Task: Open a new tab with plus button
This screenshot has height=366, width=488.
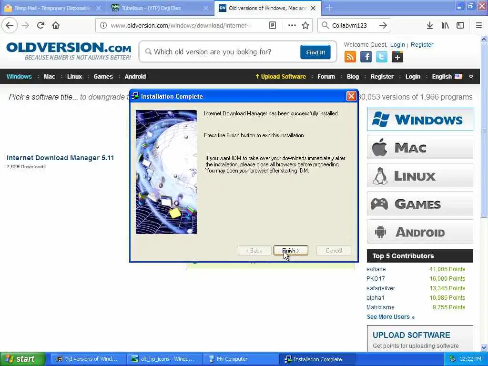Action: [x=329, y=8]
